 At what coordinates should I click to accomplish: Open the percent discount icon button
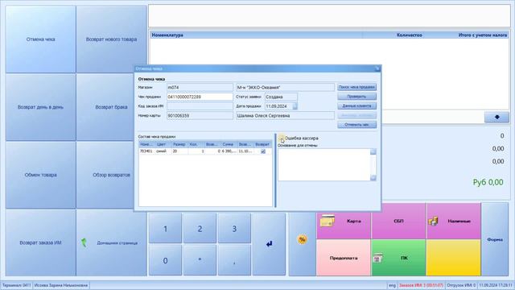click(x=303, y=239)
